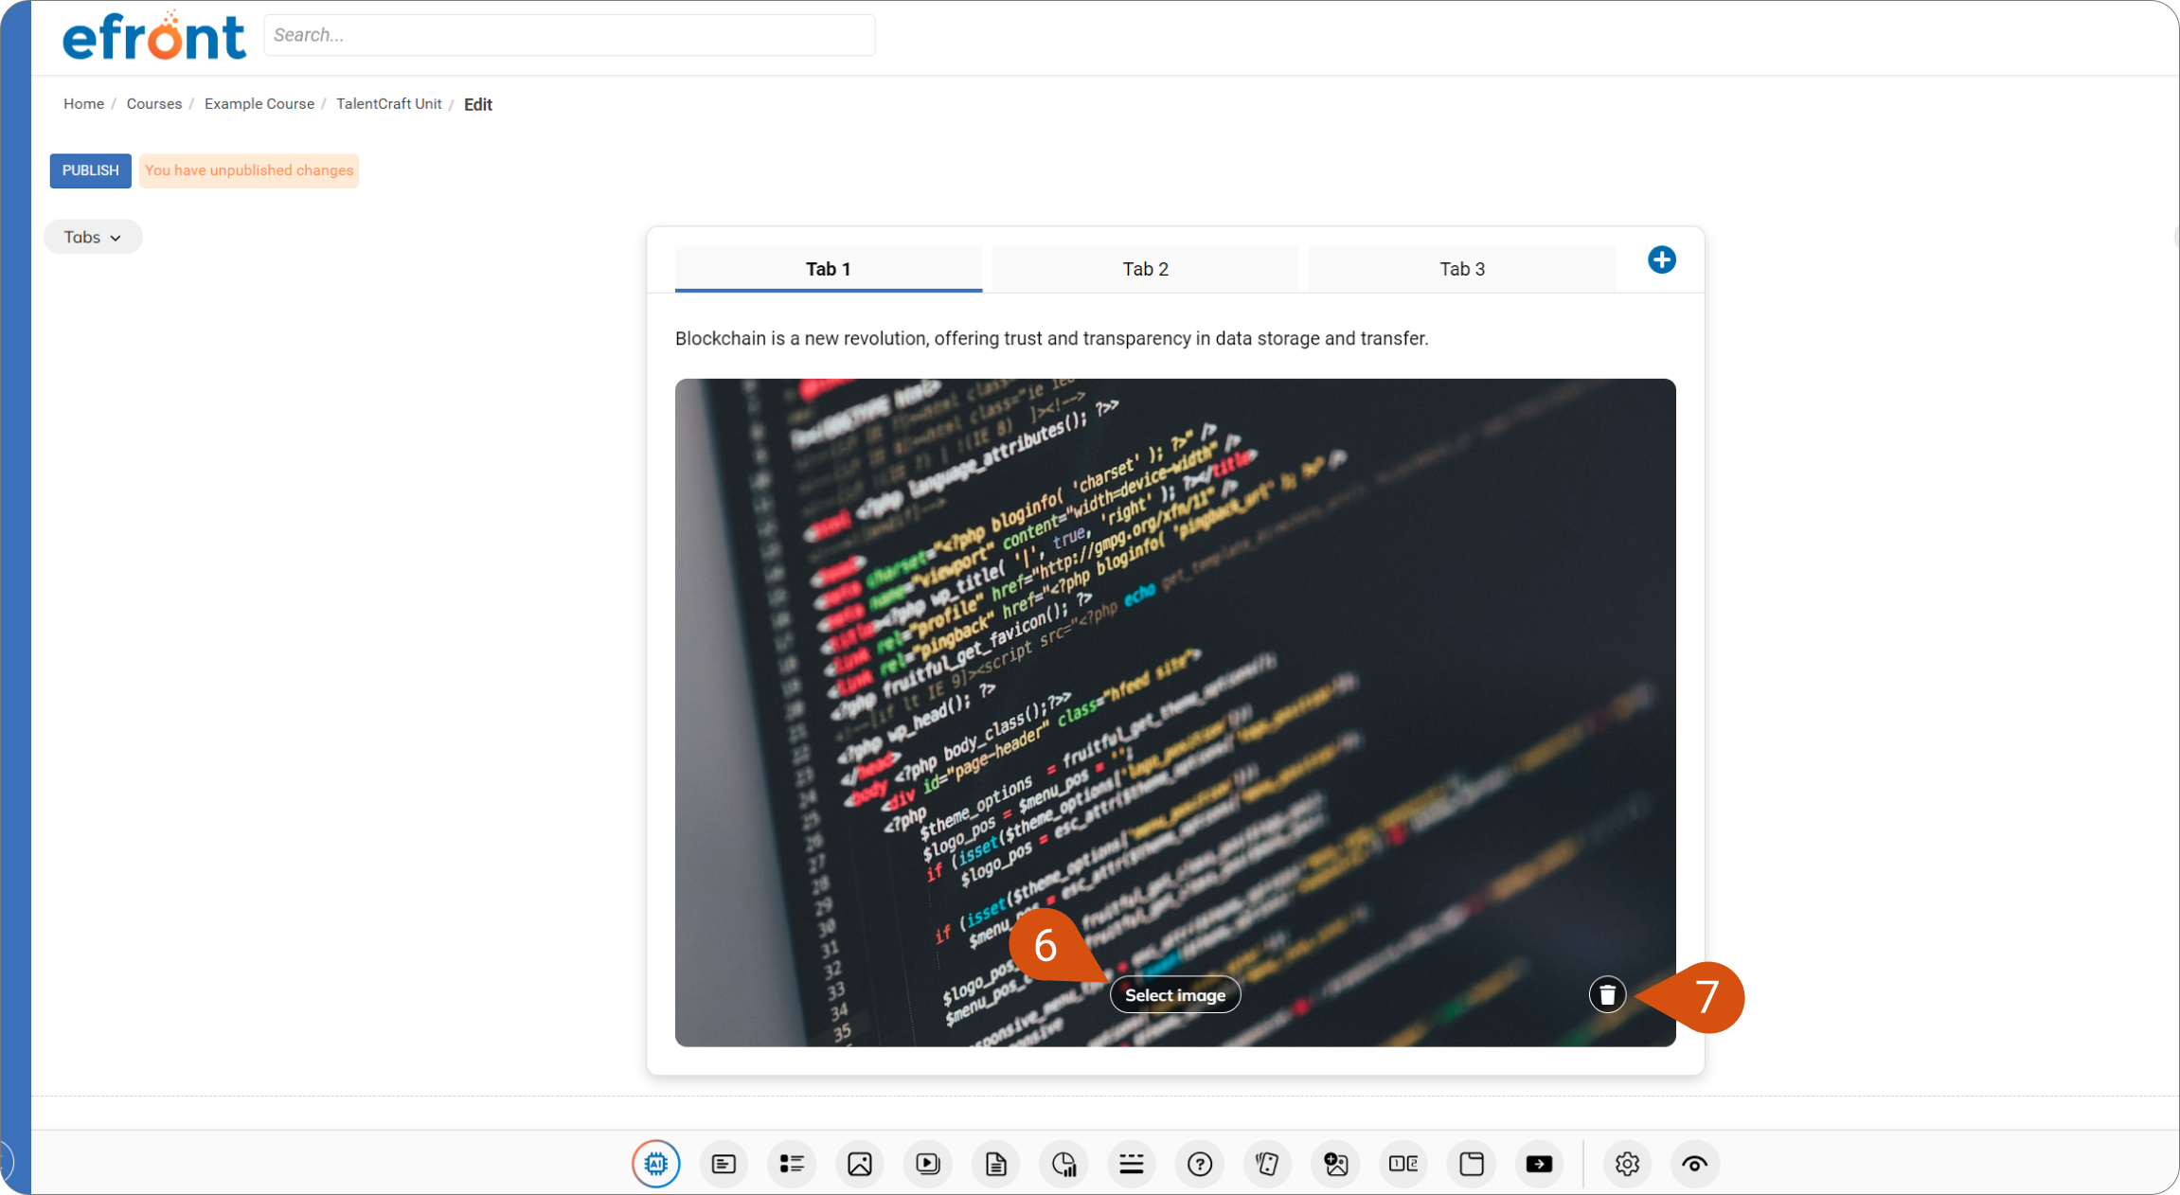The width and height of the screenshot is (2180, 1195).
Task: Insert a video block
Action: pyautogui.click(x=928, y=1164)
